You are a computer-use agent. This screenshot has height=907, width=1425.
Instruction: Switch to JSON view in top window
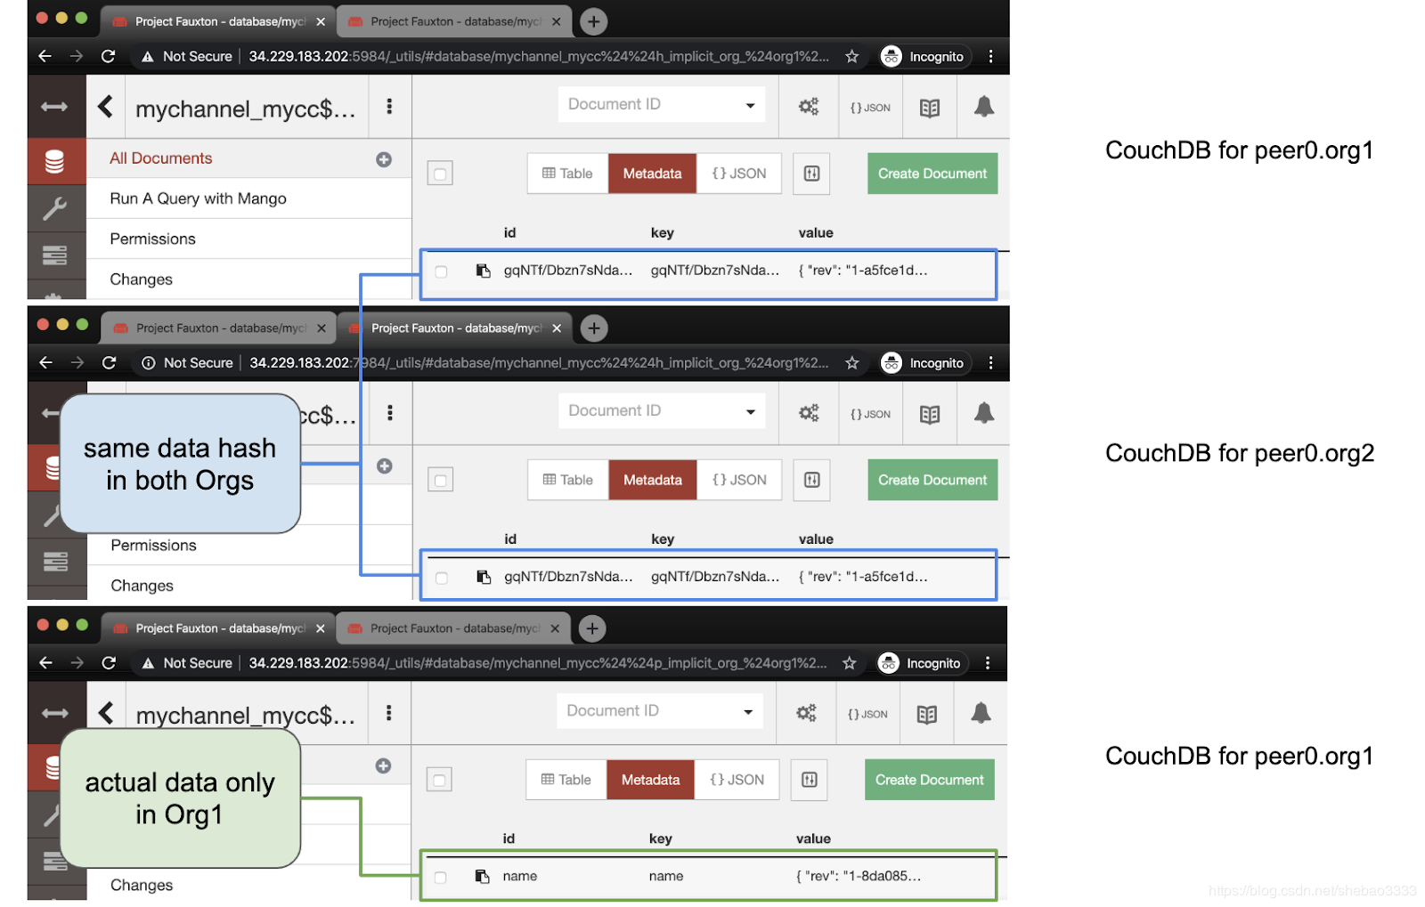[x=739, y=174]
